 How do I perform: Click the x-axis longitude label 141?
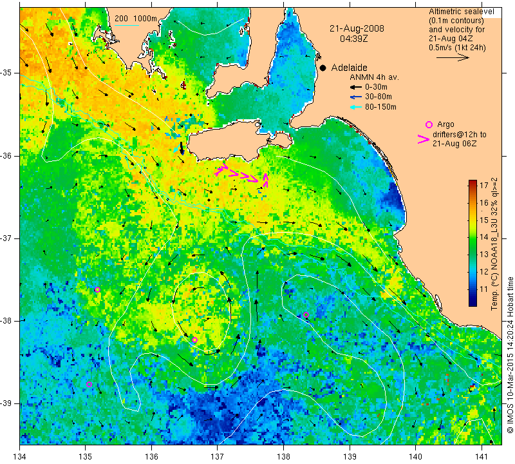(482, 457)
